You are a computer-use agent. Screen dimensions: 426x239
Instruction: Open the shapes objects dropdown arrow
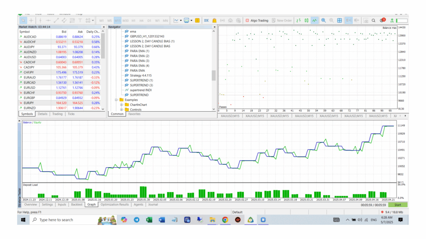click(x=93, y=21)
